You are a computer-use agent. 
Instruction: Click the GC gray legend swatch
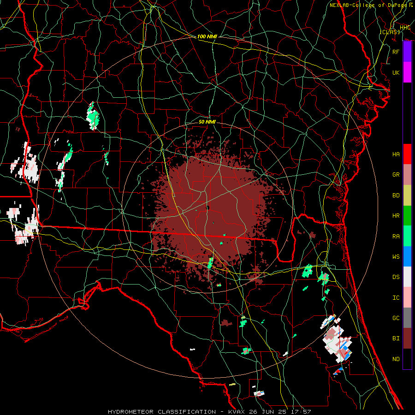pos(407,318)
